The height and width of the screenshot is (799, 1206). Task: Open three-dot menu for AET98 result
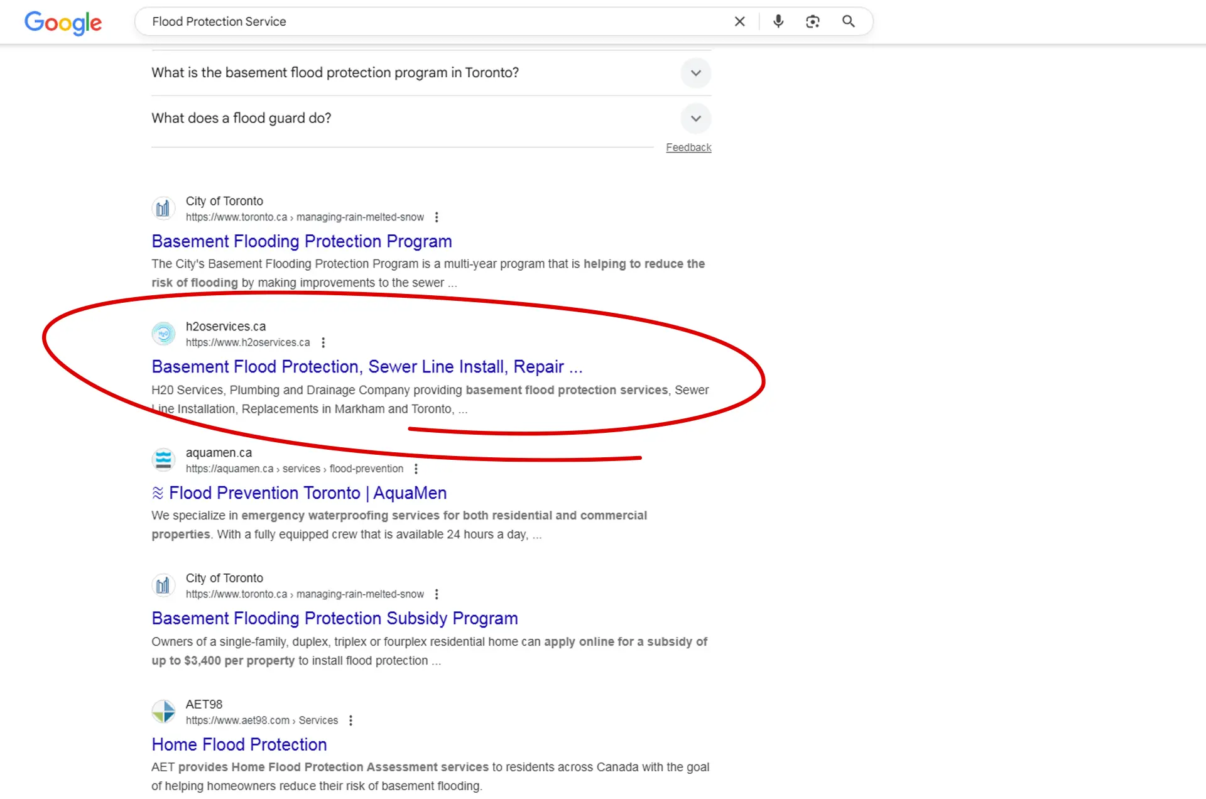(x=350, y=720)
